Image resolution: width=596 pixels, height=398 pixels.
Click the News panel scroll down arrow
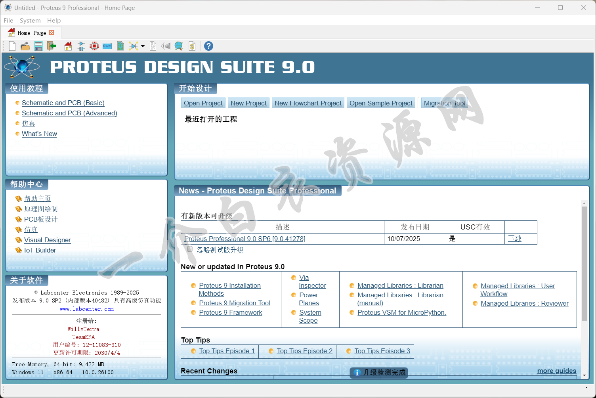click(x=584, y=375)
